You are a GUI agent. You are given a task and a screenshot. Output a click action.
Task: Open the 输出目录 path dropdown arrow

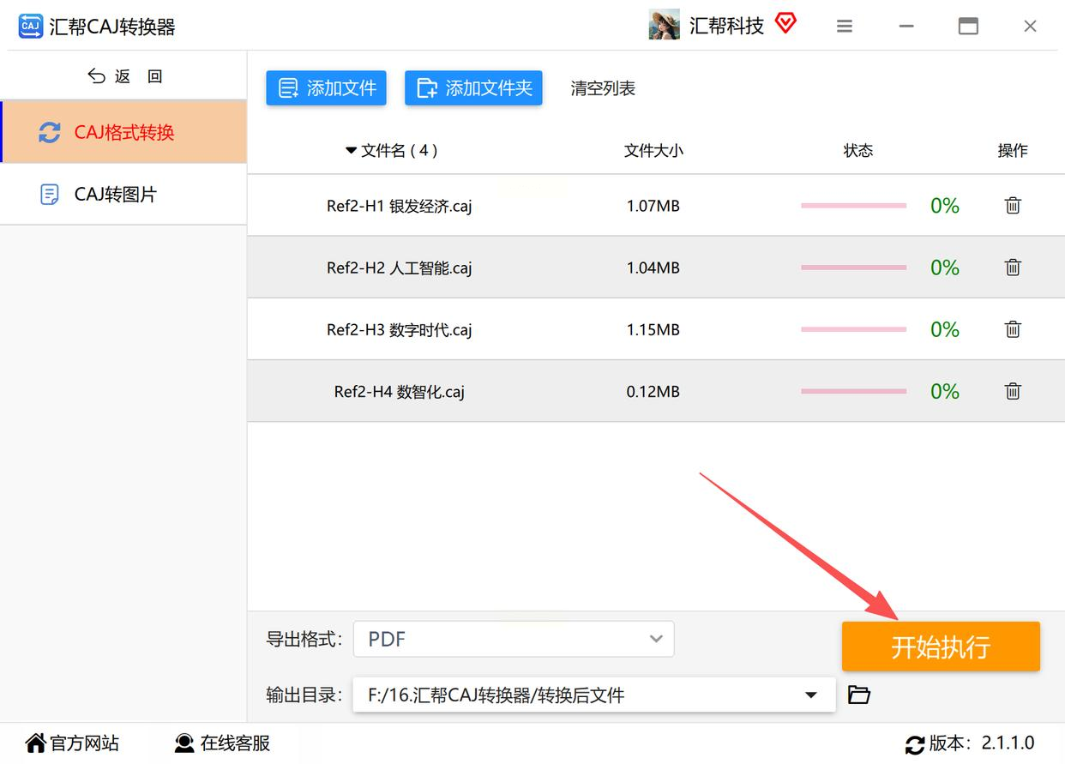point(811,695)
